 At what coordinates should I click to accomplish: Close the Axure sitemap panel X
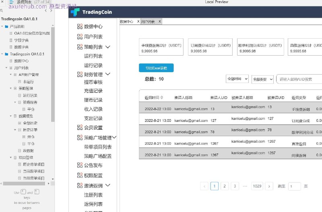[2, 2]
